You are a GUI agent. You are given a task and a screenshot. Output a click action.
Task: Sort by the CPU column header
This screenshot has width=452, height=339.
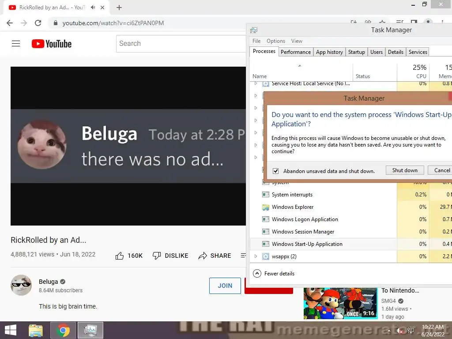pyautogui.click(x=413, y=72)
